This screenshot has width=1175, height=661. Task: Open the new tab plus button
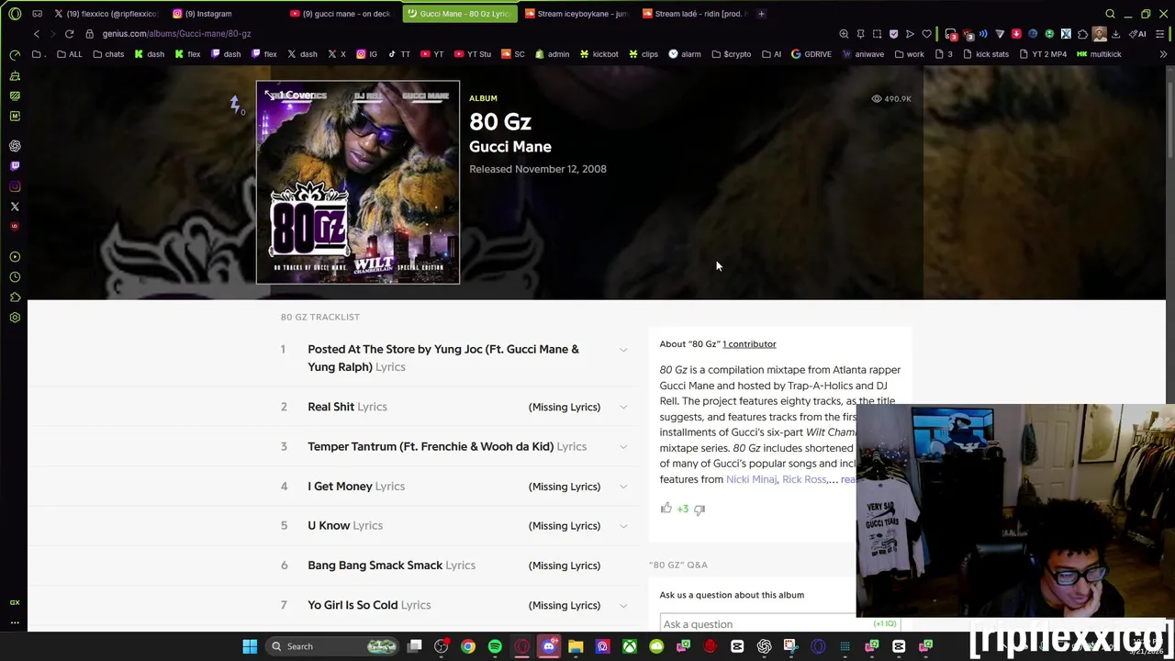click(x=761, y=14)
